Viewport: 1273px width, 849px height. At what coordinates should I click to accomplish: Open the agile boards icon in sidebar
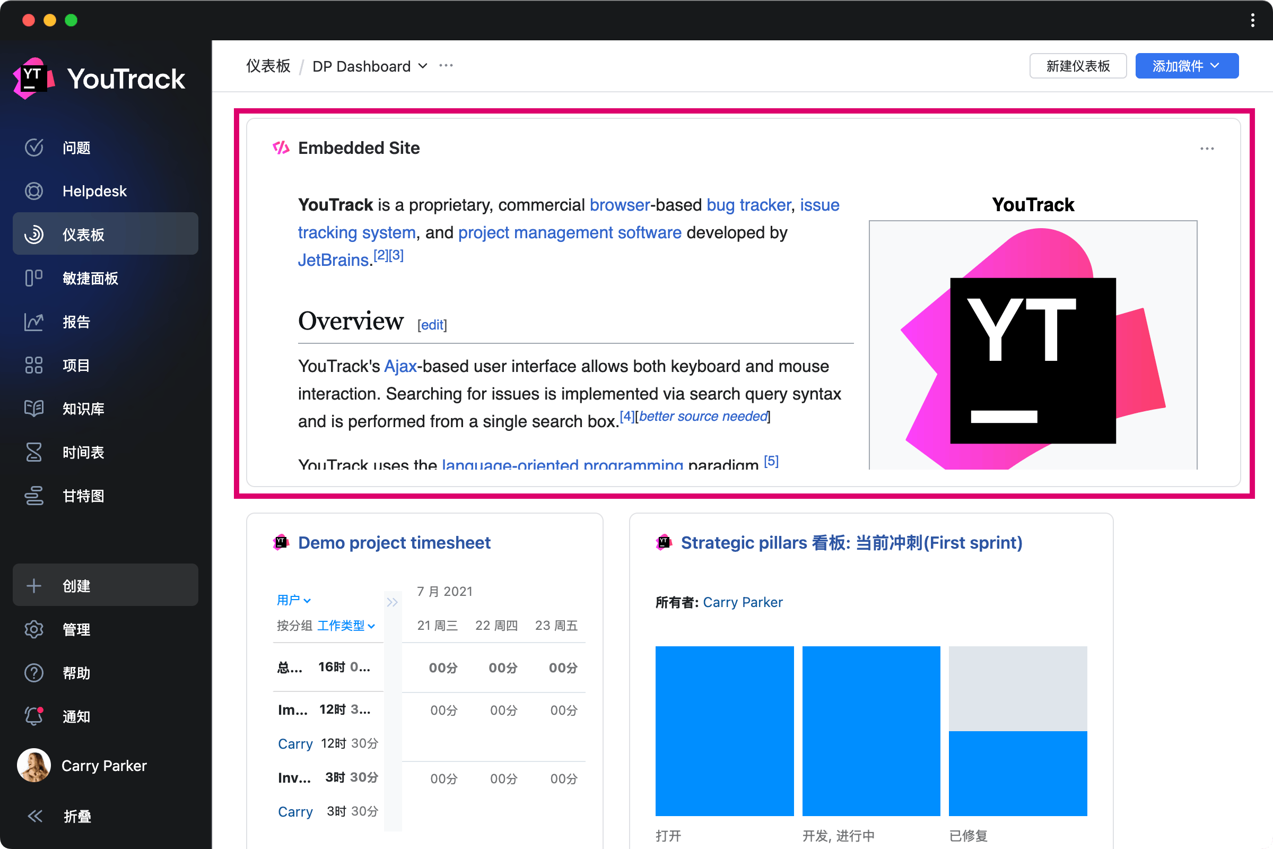[x=33, y=278]
